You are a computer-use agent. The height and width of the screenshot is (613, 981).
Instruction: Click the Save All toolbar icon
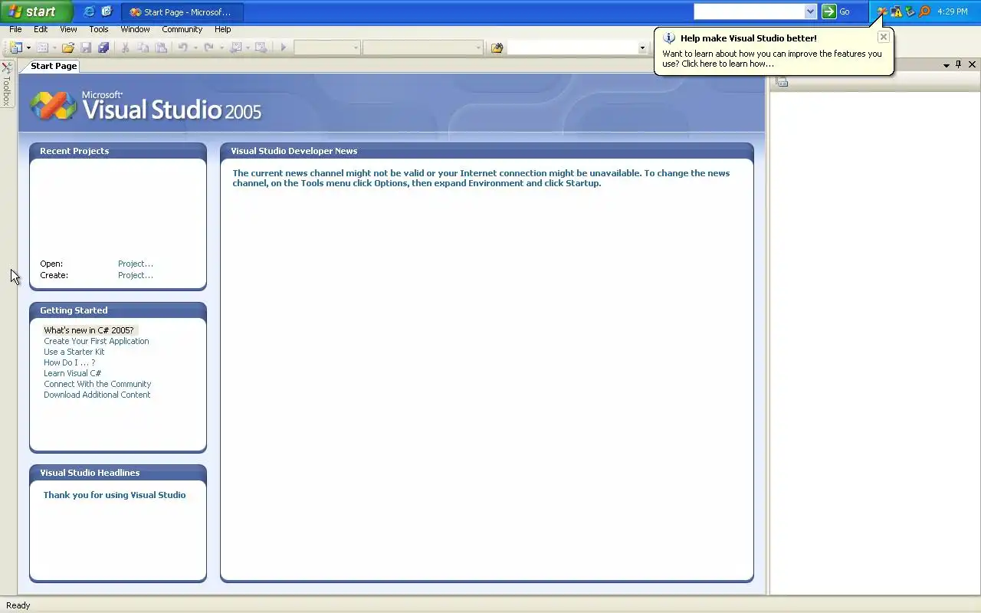[x=103, y=48]
